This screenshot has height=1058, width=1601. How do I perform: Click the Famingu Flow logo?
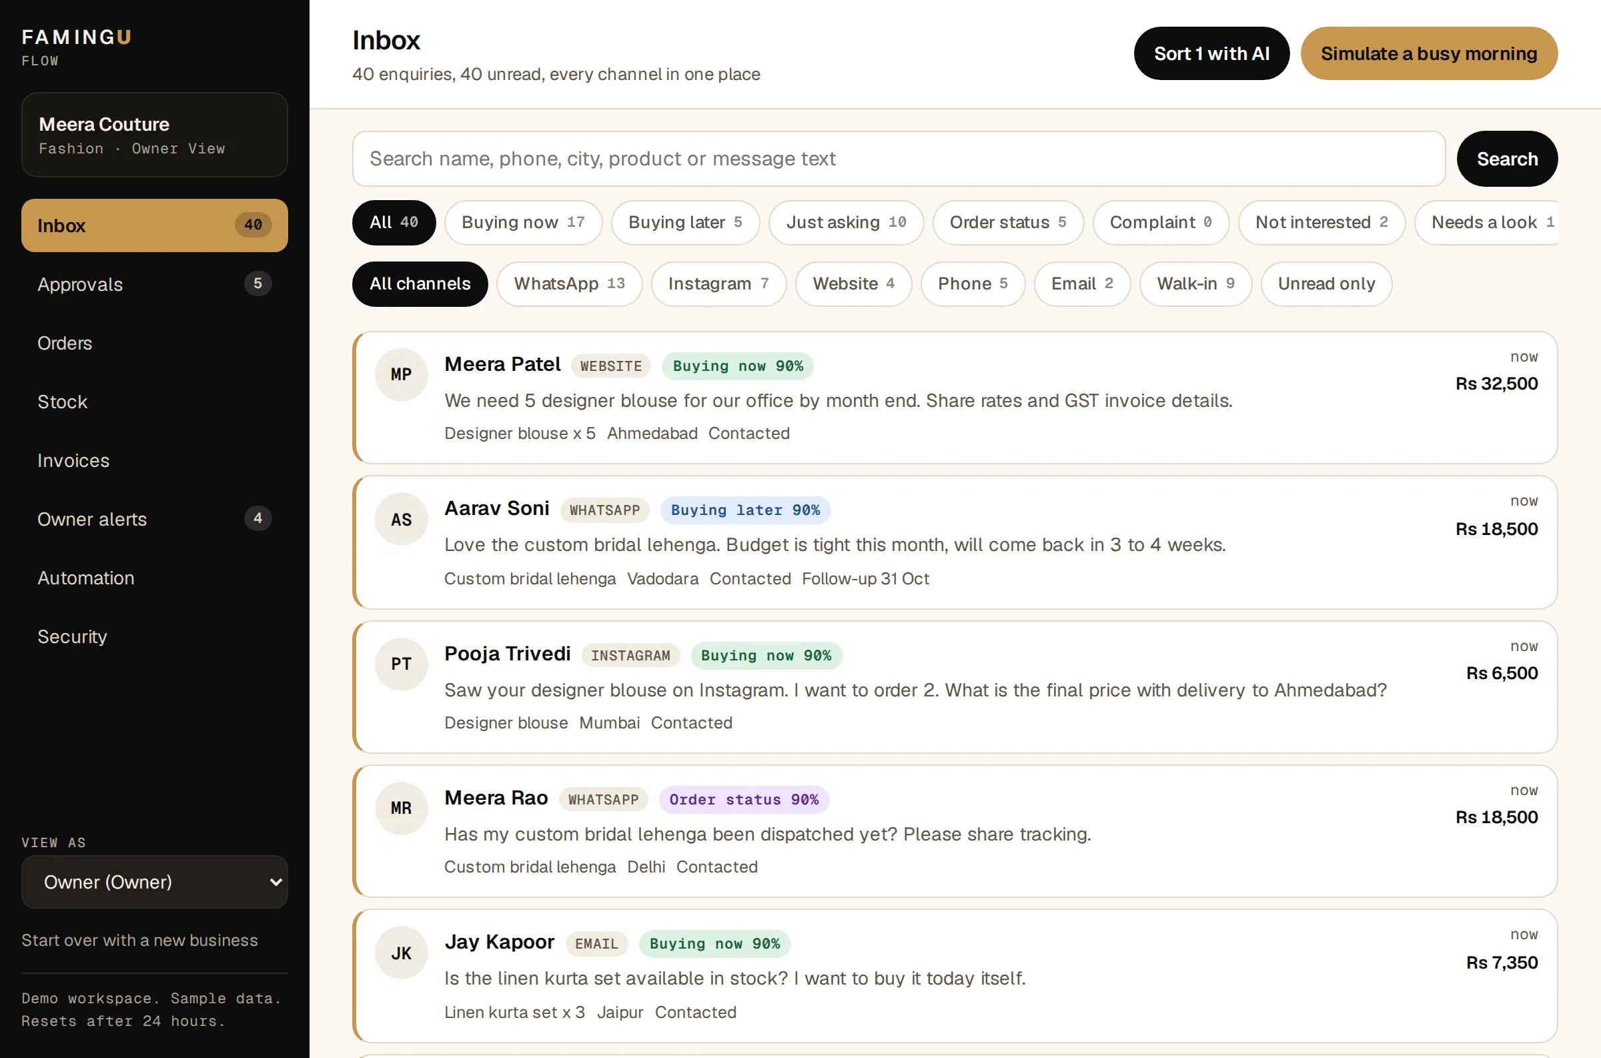[76, 47]
